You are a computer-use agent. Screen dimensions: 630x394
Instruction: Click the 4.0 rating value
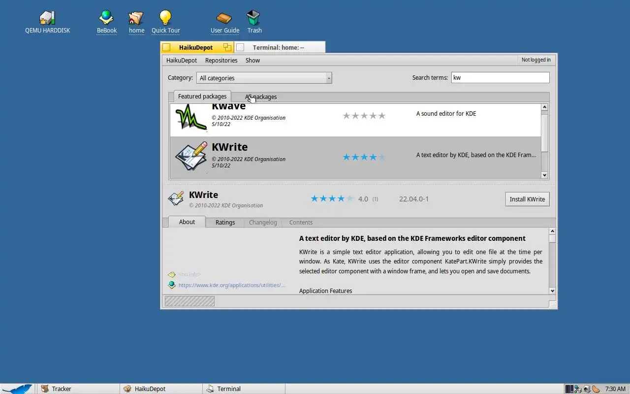point(363,199)
